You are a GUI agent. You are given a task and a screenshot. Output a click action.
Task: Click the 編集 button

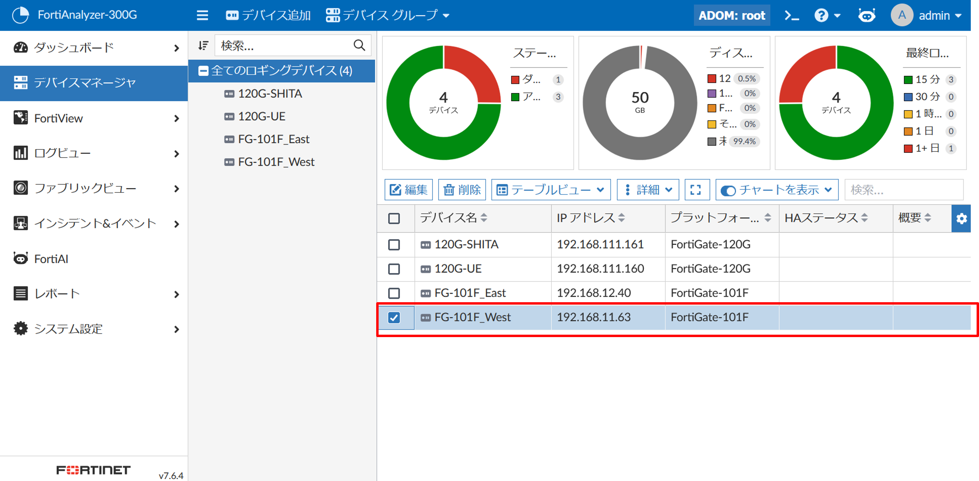click(x=409, y=190)
